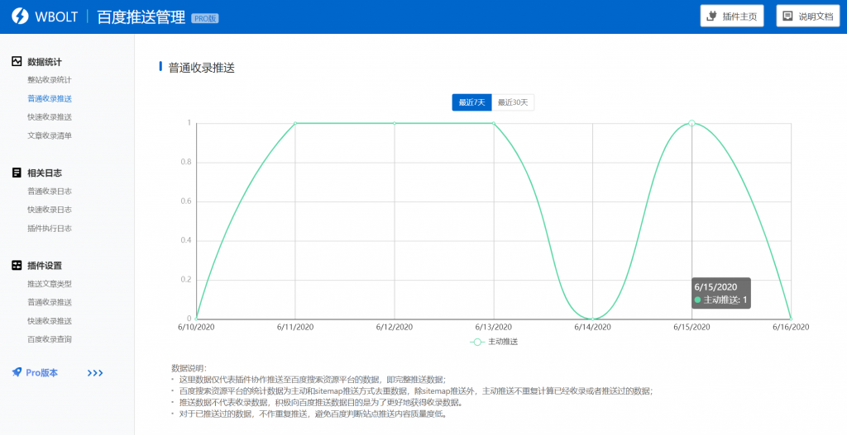Screen dimensions: 847x435
Task: Switch chart to 最近30天
Action: click(513, 102)
